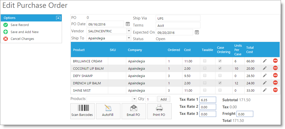Click into the Qty input field

click(151, 99)
